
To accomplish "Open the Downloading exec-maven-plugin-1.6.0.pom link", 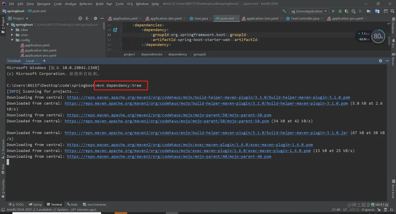I will pos(190,145).
